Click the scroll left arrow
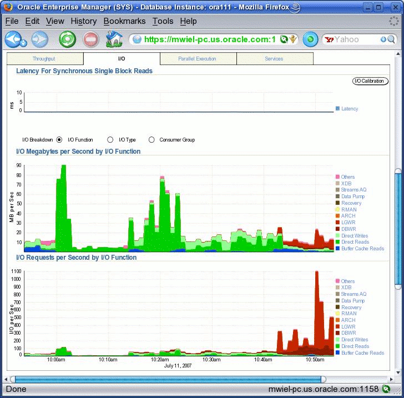Screen dimensions: 404x398 pyautogui.click(x=6, y=380)
